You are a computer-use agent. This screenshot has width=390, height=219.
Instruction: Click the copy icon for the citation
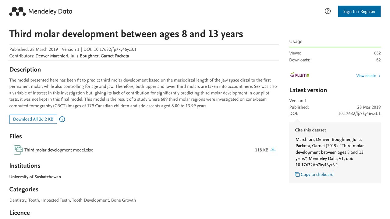(x=297, y=175)
